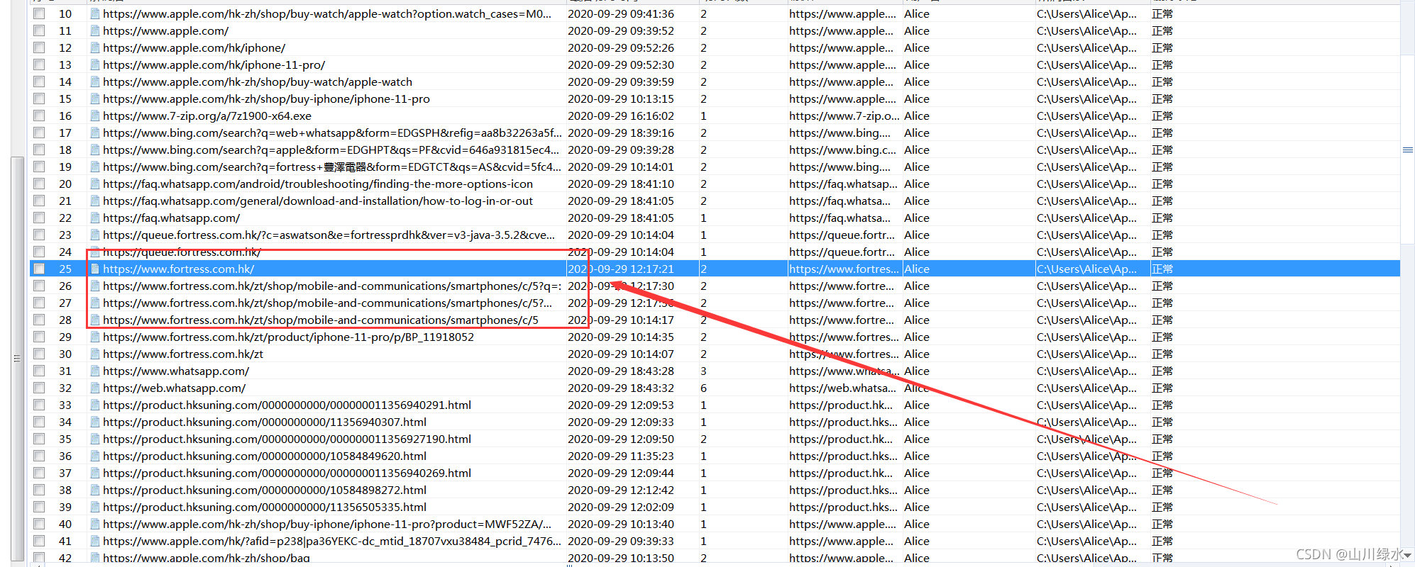
Task: Click page icon of how-to-log-in-or-out row
Action: [94, 201]
